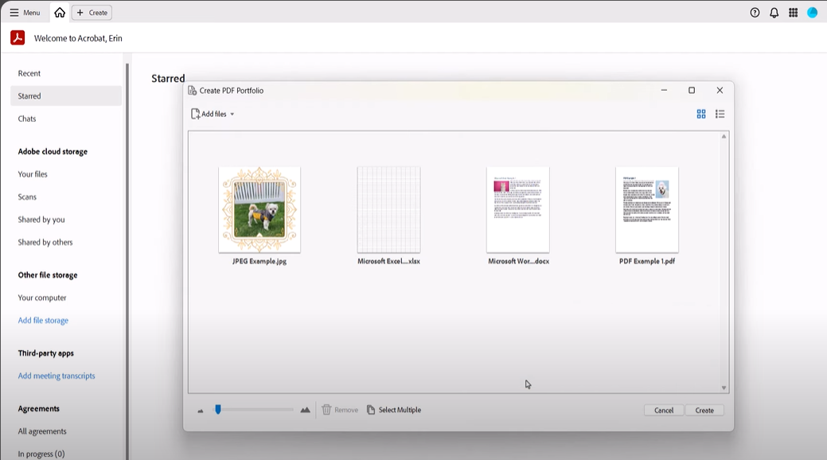Expand the Menu hamburger

14,12
